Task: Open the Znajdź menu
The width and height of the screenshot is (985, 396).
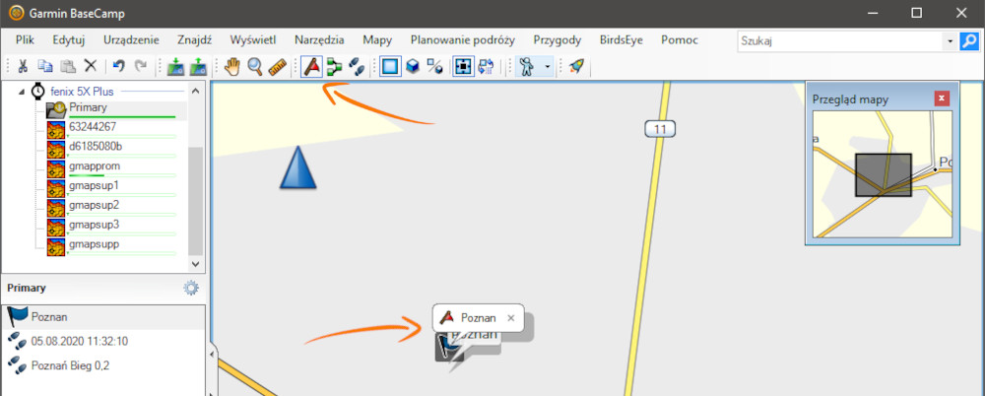Action: [195, 40]
